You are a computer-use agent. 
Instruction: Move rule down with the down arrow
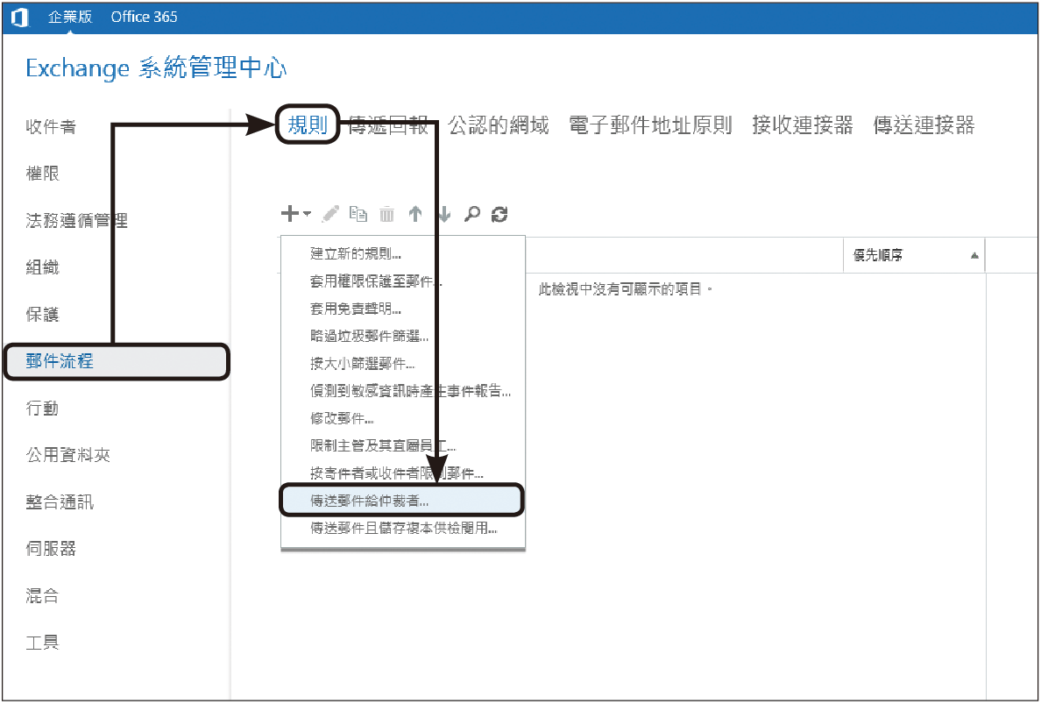(444, 214)
